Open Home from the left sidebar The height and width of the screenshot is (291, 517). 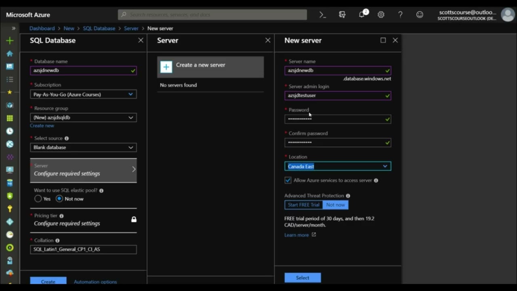10,53
